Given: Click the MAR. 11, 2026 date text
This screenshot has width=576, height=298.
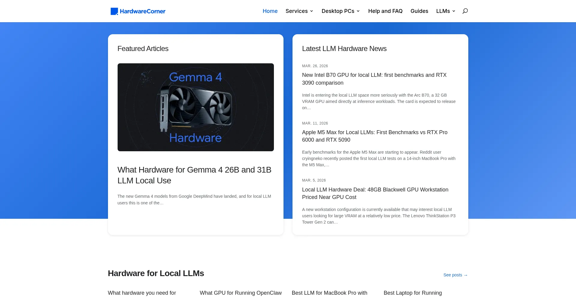Looking at the screenshot, I should pyautogui.click(x=315, y=123).
